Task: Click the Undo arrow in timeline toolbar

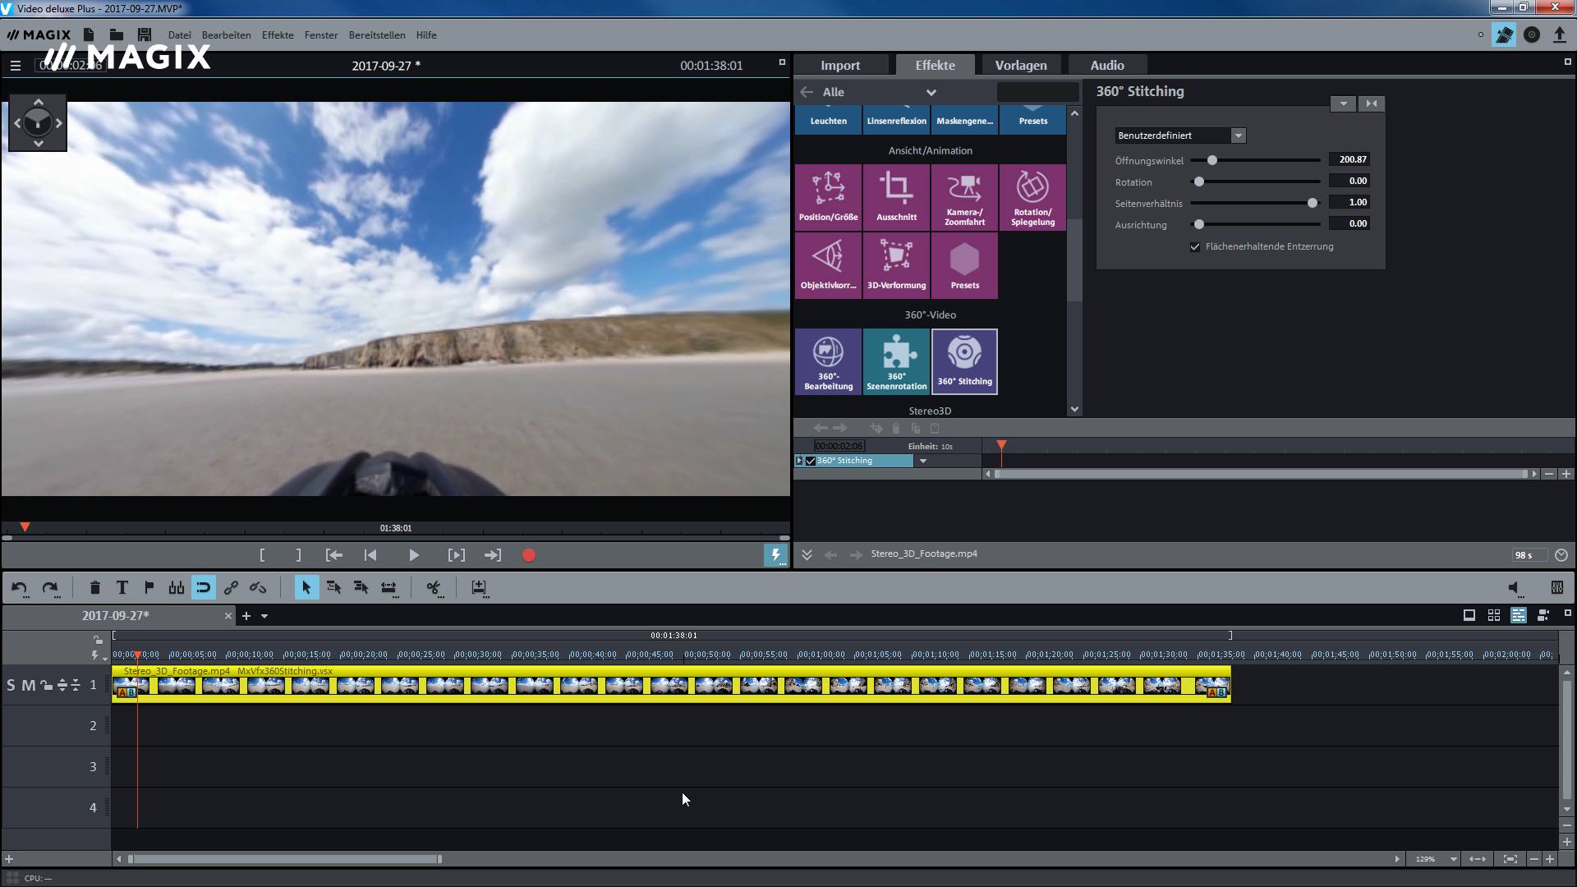Action: pos(19,588)
